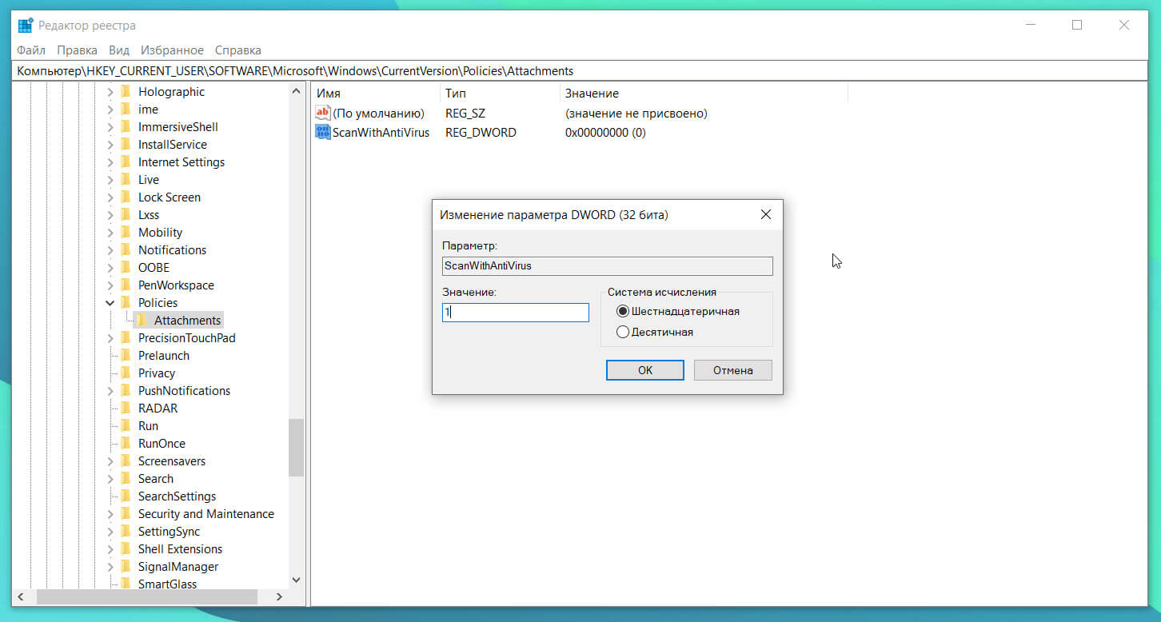Click the Имя column header
Viewport: 1161px width, 622px height.
[x=376, y=94]
